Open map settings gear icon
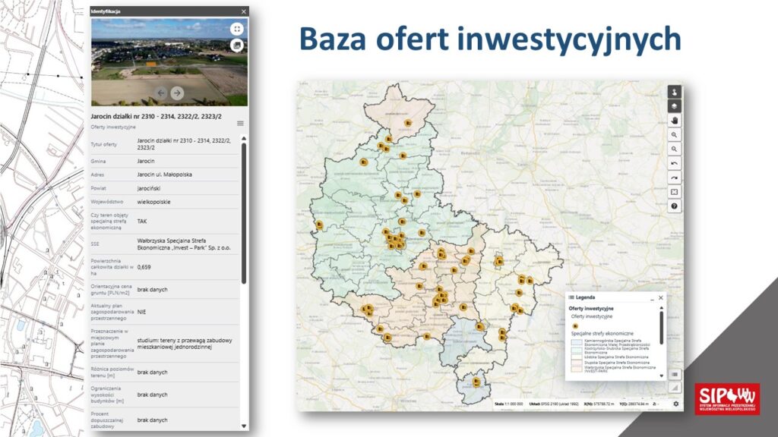 click(x=675, y=403)
